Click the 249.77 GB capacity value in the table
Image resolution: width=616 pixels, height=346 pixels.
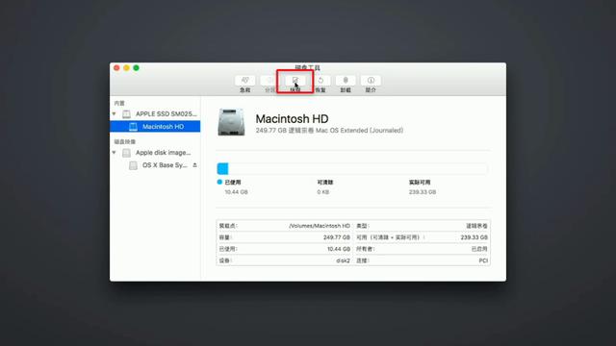(x=337, y=237)
